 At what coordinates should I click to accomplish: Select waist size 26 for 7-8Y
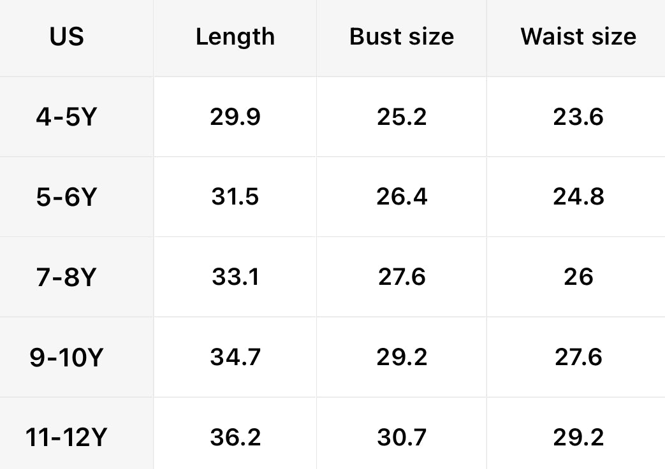(x=578, y=277)
